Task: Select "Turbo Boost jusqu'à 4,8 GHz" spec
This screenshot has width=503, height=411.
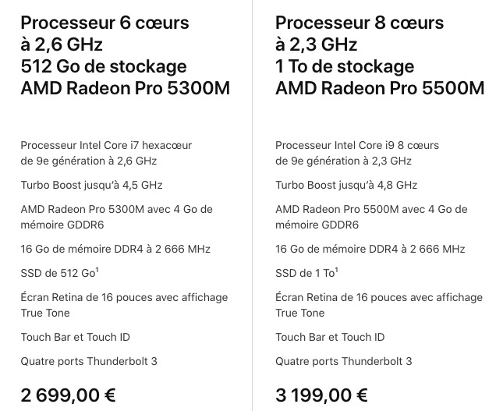Action: [x=346, y=185]
